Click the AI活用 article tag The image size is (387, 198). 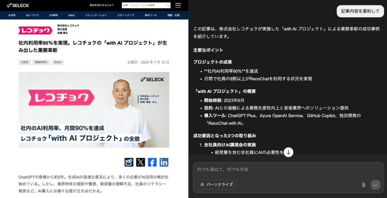[x=25, y=62]
